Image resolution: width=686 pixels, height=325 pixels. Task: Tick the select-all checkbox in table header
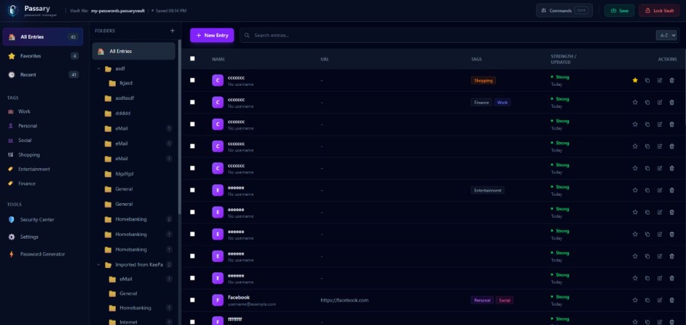pyautogui.click(x=192, y=58)
